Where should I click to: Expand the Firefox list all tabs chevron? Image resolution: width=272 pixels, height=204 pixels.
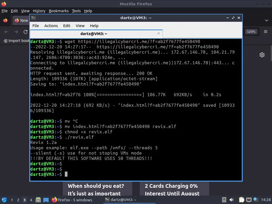[x=267, y=20]
